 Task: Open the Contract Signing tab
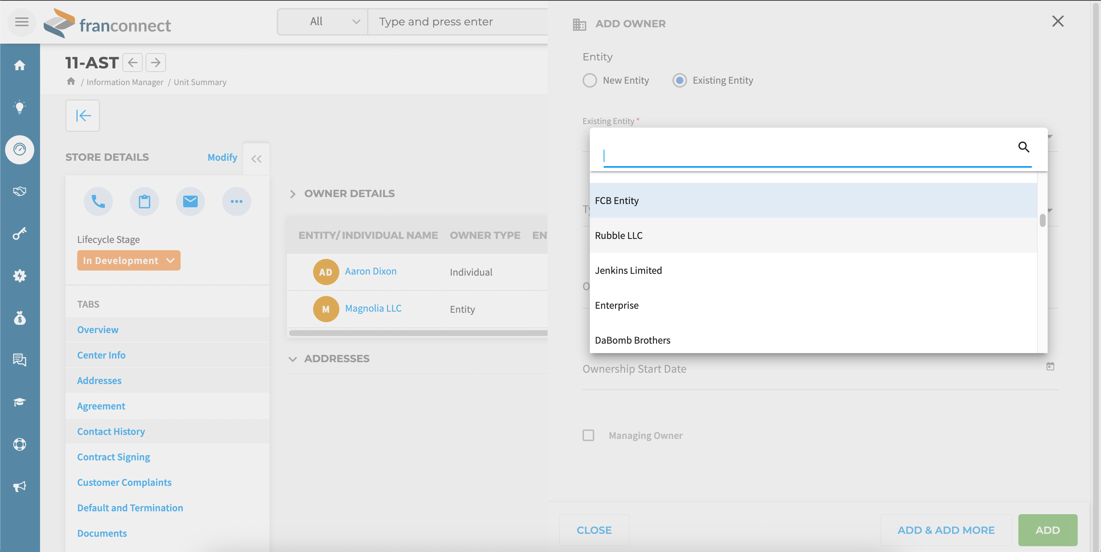pos(114,457)
